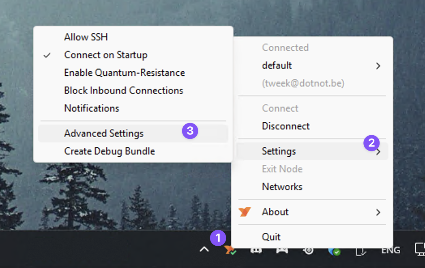Open Advanced Settings
Screen dimensions: 425x268
(x=133, y=134)
